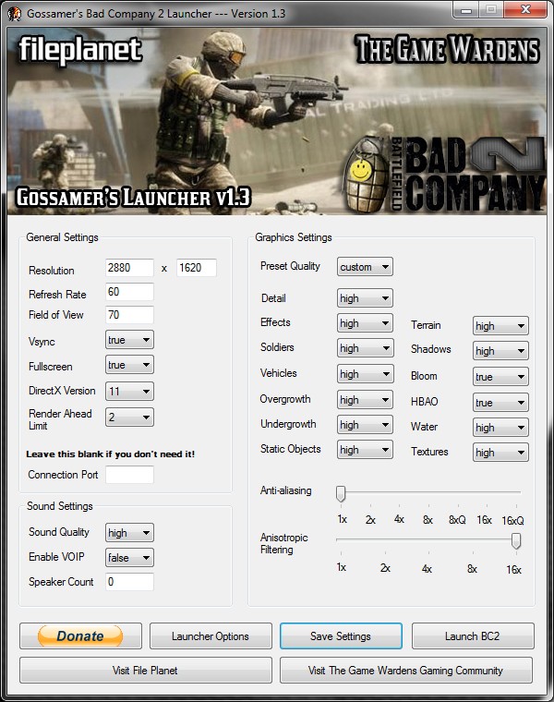
Task: Click the Anisotropic Filtering slider handle
Action: coord(516,541)
